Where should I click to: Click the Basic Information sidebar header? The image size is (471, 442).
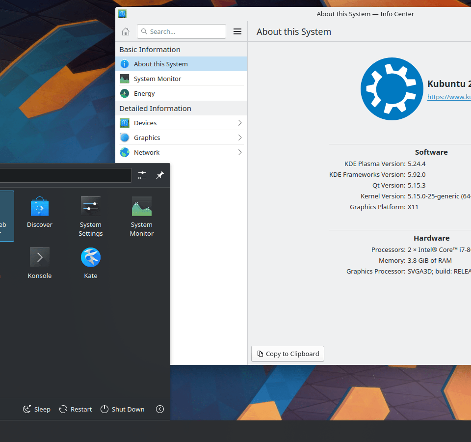click(x=150, y=50)
